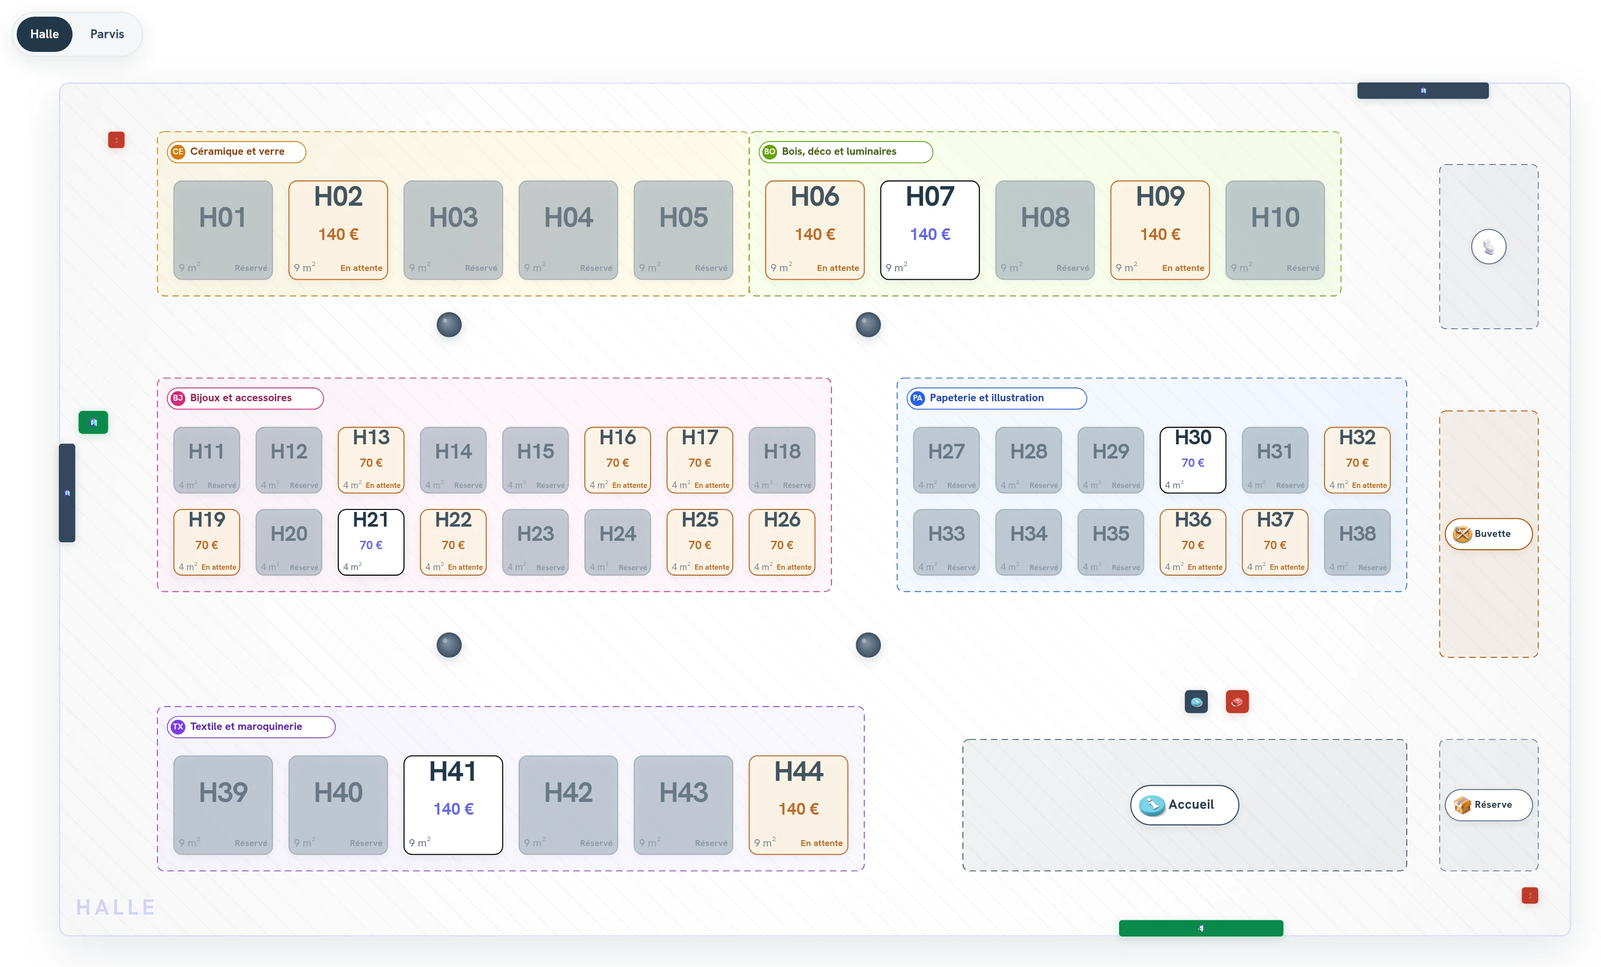
Task: Click reserved stand H39
Action: pos(223,805)
